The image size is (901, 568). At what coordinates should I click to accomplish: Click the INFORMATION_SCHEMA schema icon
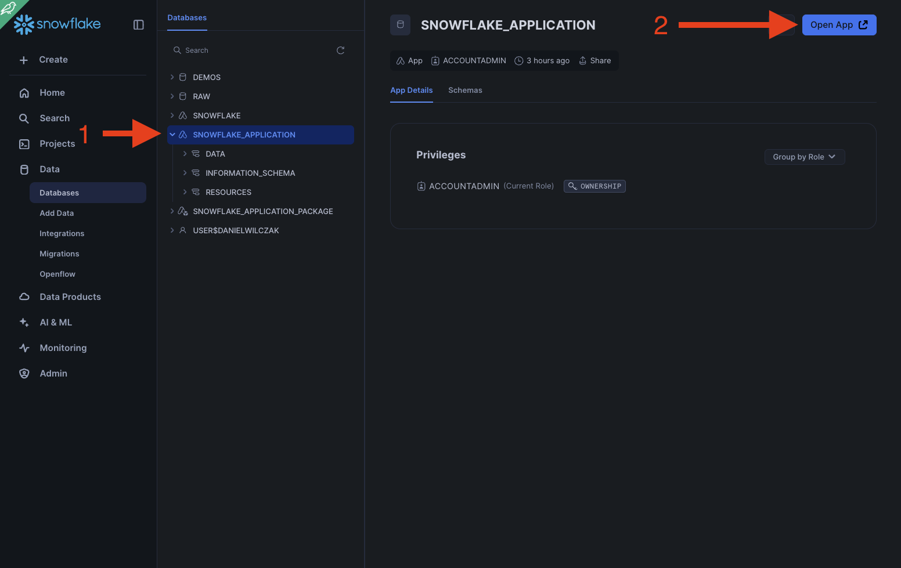pyautogui.click(x=196, y=173)
